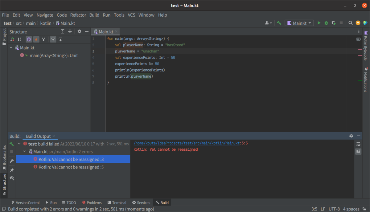Image resolution: width=370 pixels, height=212 pixels.
Task: Open the Version Control tool window
Action: pyautogui.click(x=25, y=202)
